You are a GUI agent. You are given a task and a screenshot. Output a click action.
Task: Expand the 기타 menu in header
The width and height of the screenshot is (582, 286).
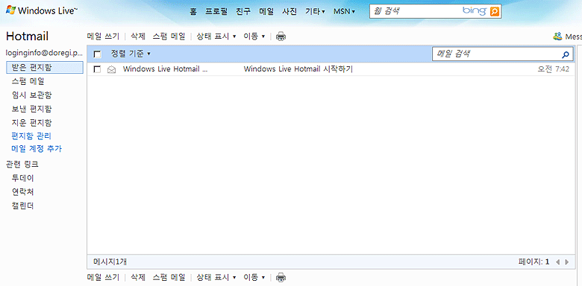coord(315,11)
